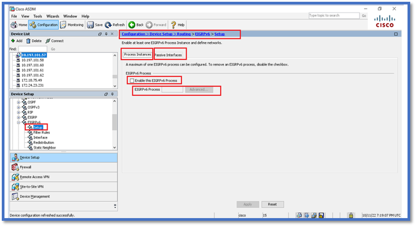Open the Configuration view
416x227 pixels.
click(43, 25)
